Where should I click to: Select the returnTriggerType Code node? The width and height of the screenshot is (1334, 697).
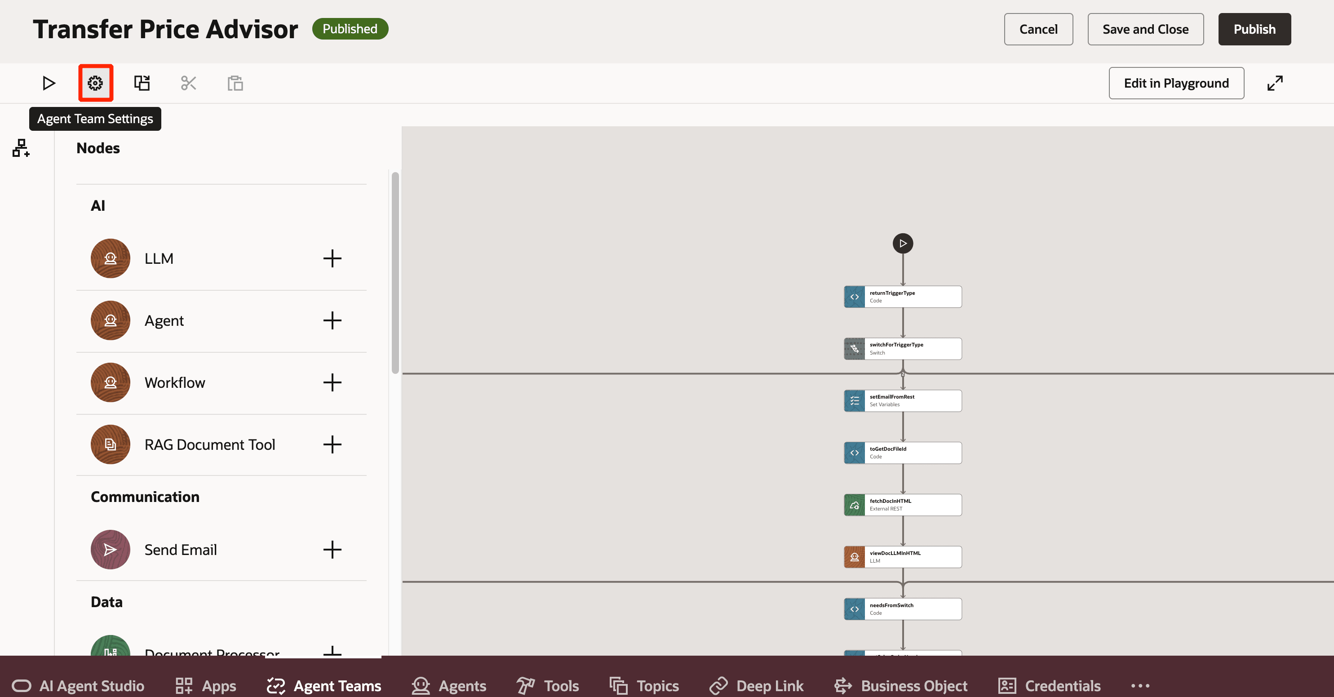click(903, 297)
